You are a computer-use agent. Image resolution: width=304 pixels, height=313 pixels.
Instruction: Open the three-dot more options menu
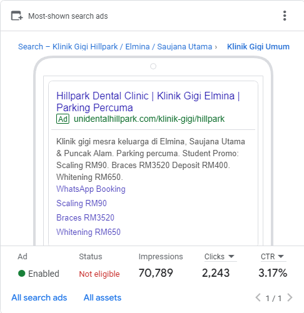coord(285,16)
